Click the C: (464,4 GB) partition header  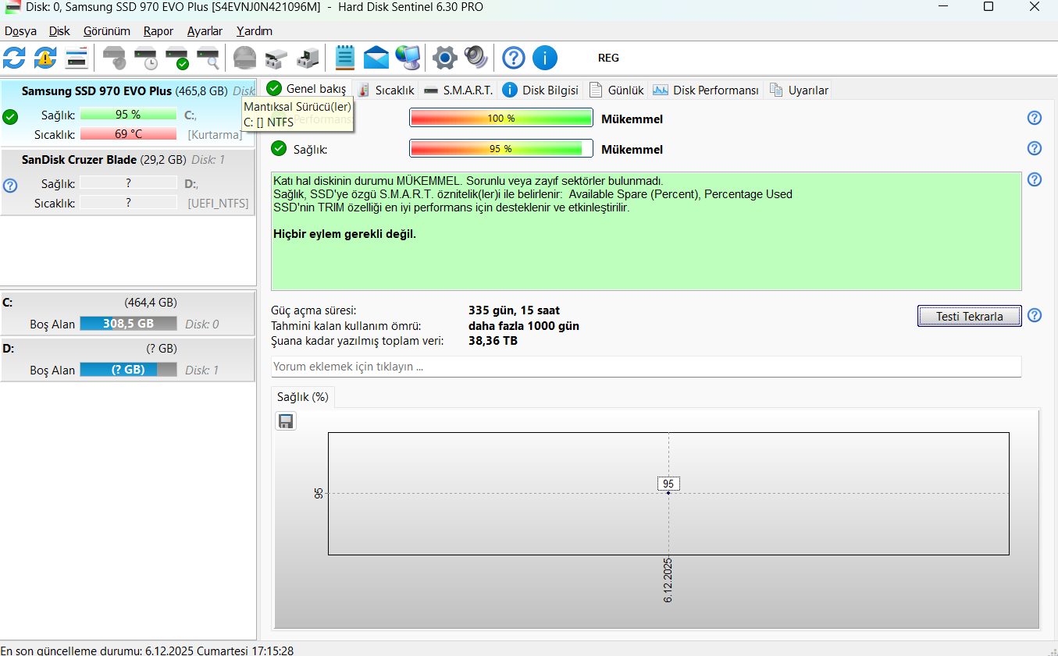coord(128,302)
